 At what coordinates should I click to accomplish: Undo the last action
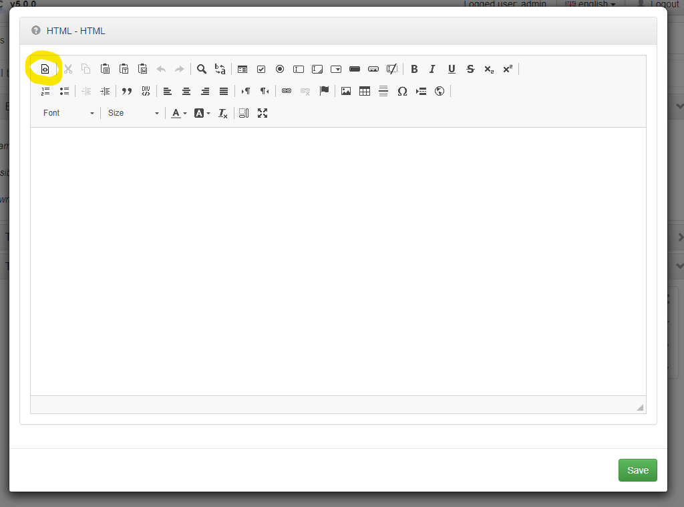point(161,69)
